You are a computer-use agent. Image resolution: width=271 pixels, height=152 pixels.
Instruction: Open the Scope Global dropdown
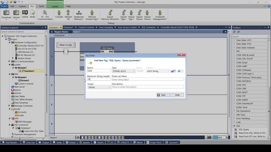pyautogui.click(x=99, y=87)
